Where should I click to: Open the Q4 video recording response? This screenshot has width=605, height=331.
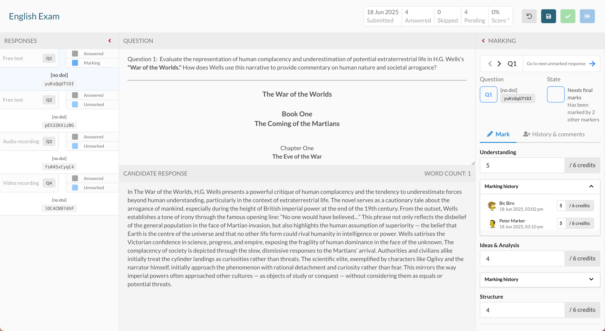click(x=30, y=183)
